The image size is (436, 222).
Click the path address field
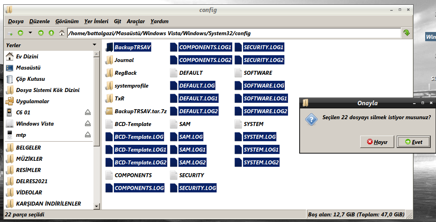[234, 33]
